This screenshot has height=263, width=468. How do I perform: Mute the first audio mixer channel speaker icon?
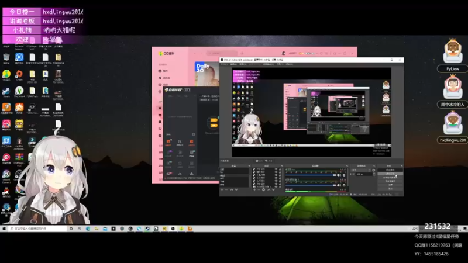coord(339,175)
